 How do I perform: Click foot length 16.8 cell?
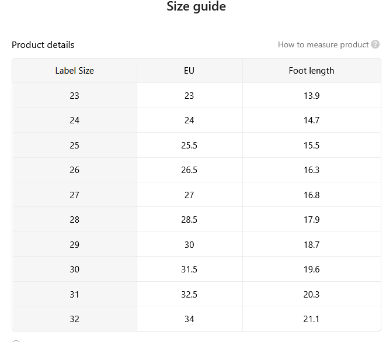click(x=311, y=195)
